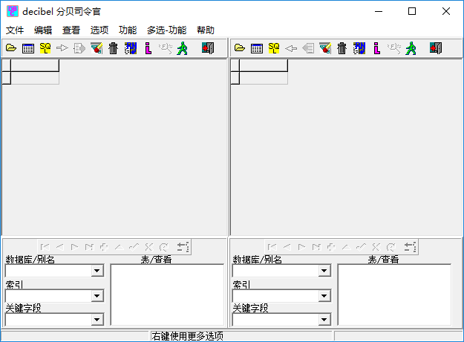Click the magenta info icon in right toolbar

tap(376, 48)
